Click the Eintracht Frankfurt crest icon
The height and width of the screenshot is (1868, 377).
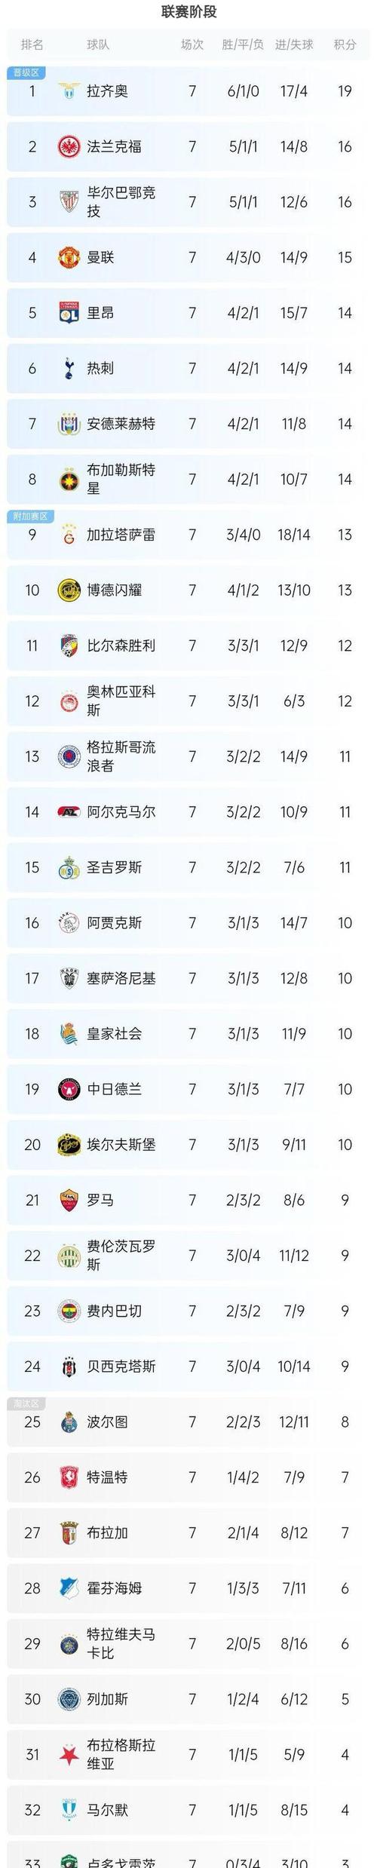[x=69, y=146]
